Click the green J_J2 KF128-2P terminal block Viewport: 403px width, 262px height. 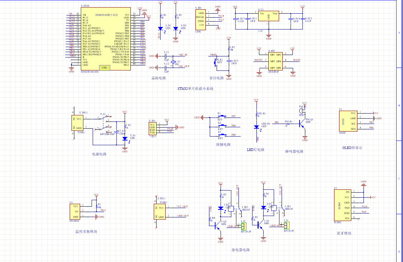tap(243, 226)
